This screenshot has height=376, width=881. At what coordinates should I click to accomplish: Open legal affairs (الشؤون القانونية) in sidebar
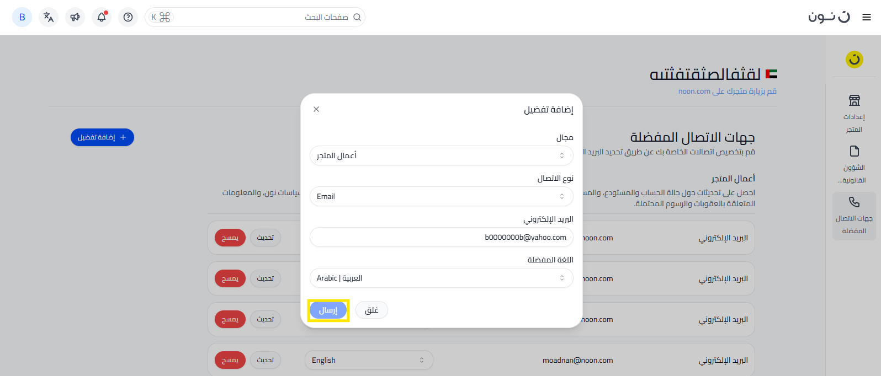[854, 165]
